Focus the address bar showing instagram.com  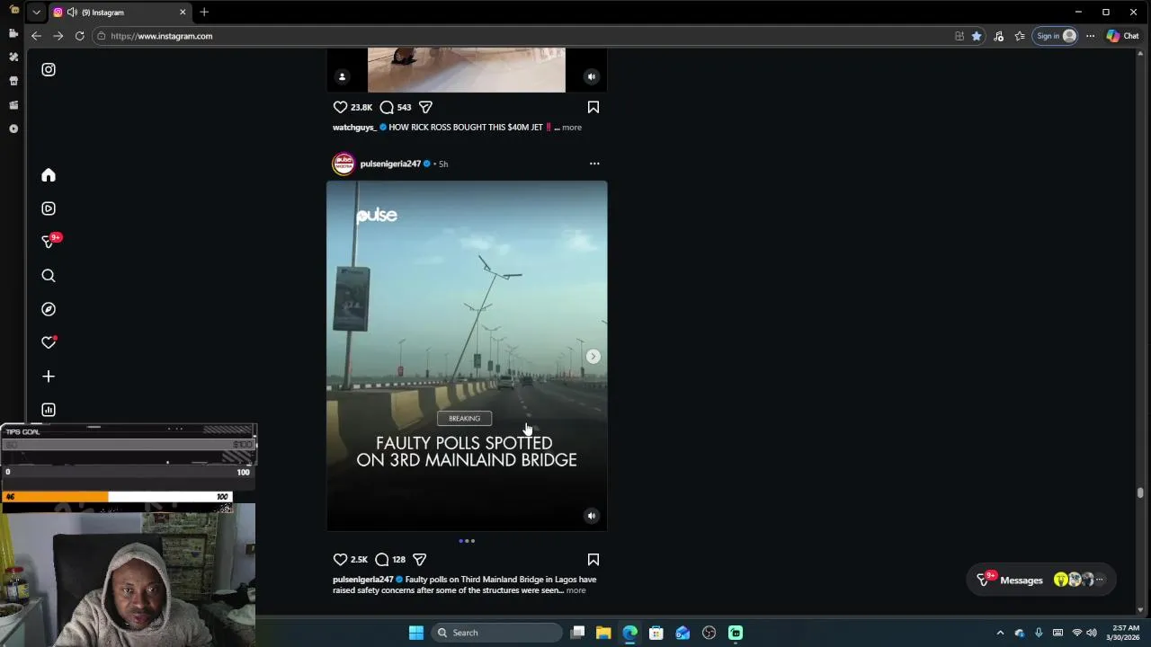tap(522, 36)
